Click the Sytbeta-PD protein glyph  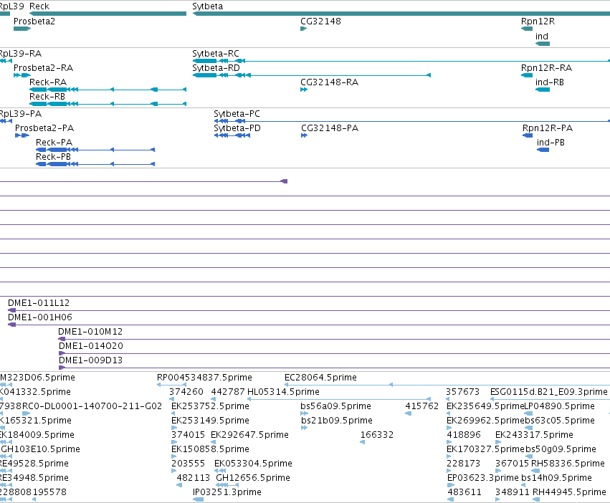pos(232,135)
